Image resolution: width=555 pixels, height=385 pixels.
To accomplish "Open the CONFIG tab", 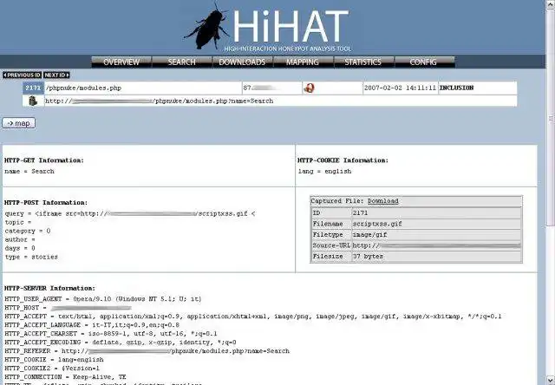I will click(424, 62).
